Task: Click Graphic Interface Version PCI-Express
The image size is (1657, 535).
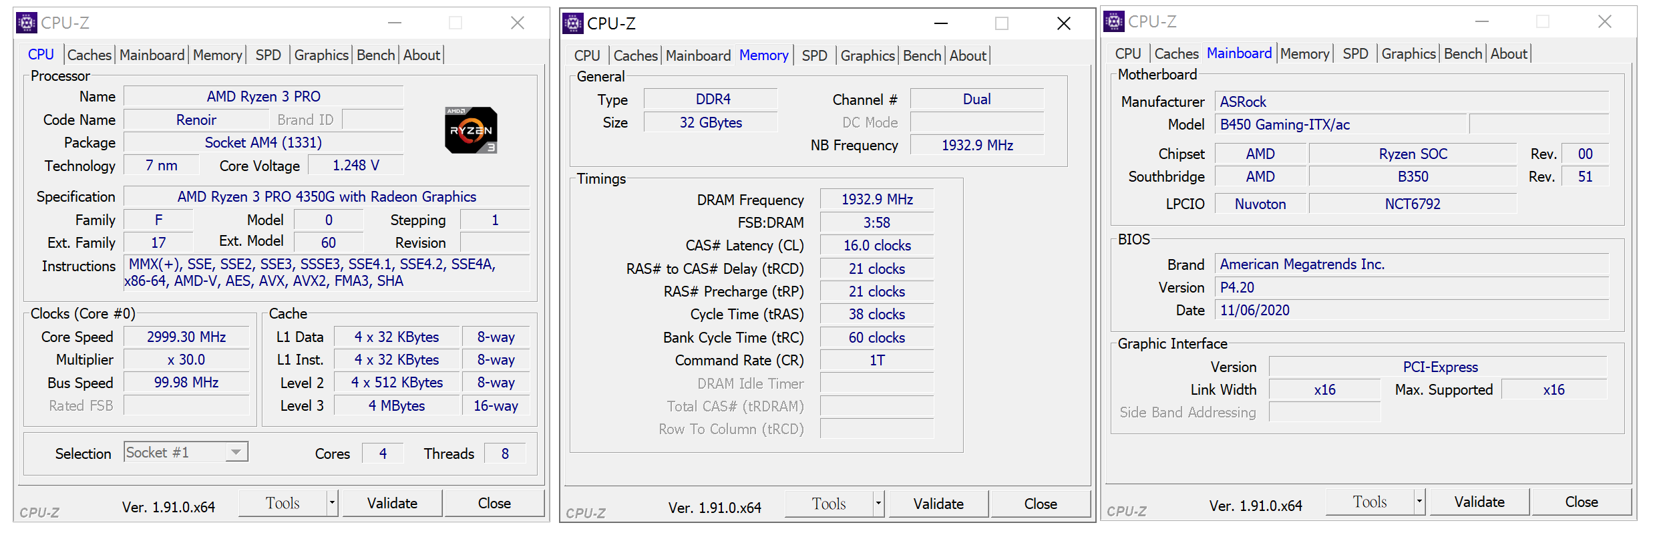Action: point(1438,367)
